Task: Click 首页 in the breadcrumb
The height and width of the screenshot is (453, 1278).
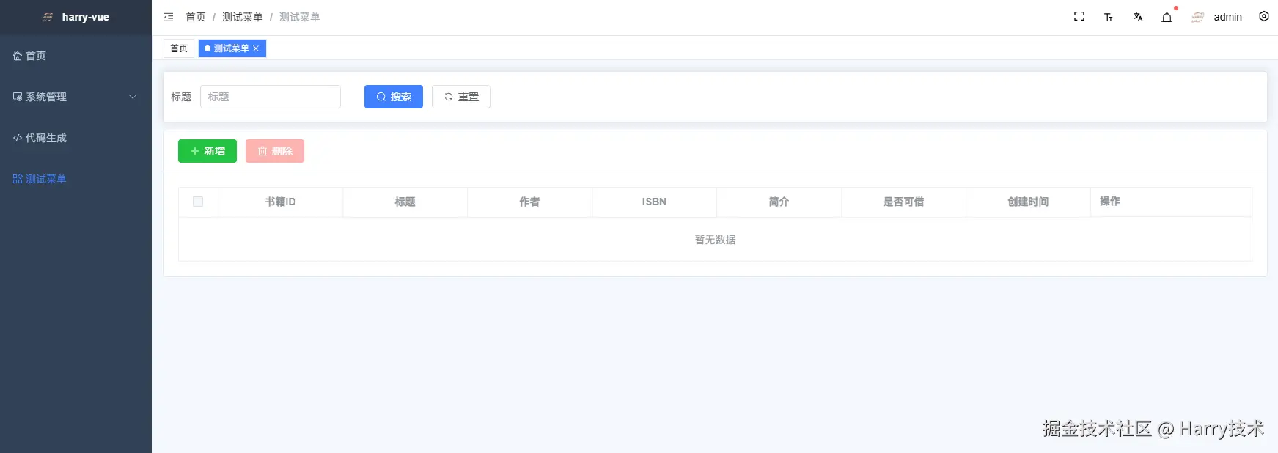Action: click(196, 17)
